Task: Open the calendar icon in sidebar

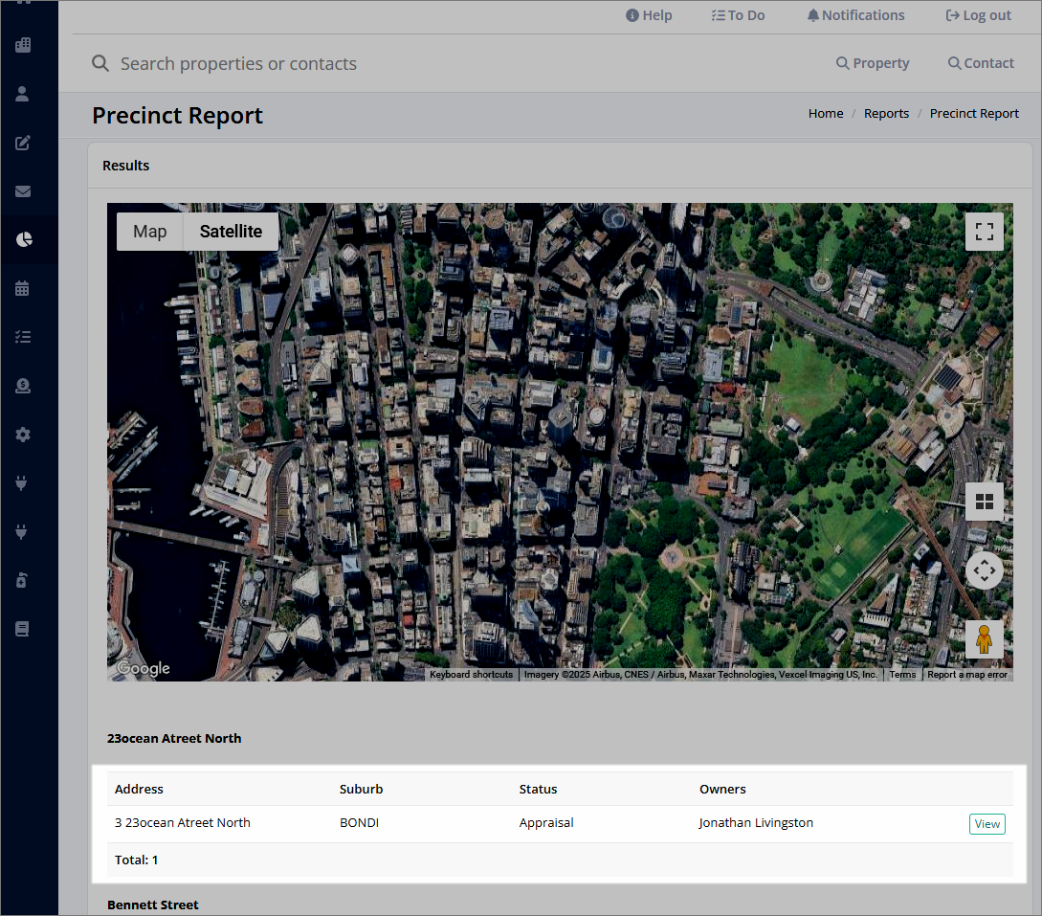Action: (22, 288)
